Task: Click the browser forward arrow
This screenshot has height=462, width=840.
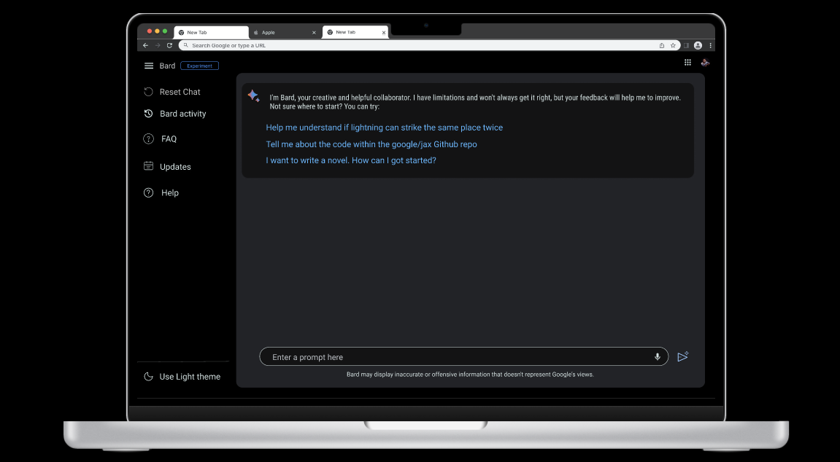Action: pos(158,45)
